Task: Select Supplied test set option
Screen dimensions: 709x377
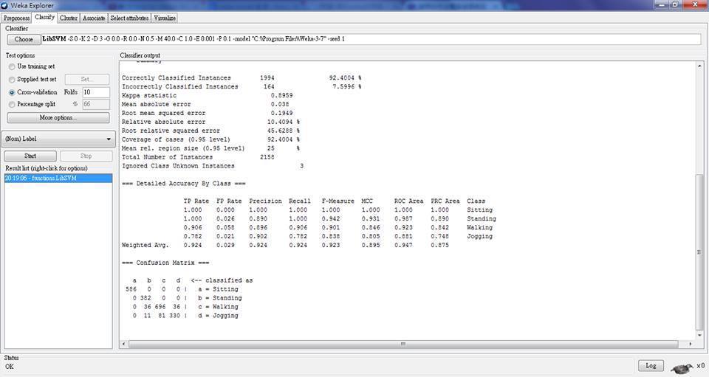Action: [13, 80]
